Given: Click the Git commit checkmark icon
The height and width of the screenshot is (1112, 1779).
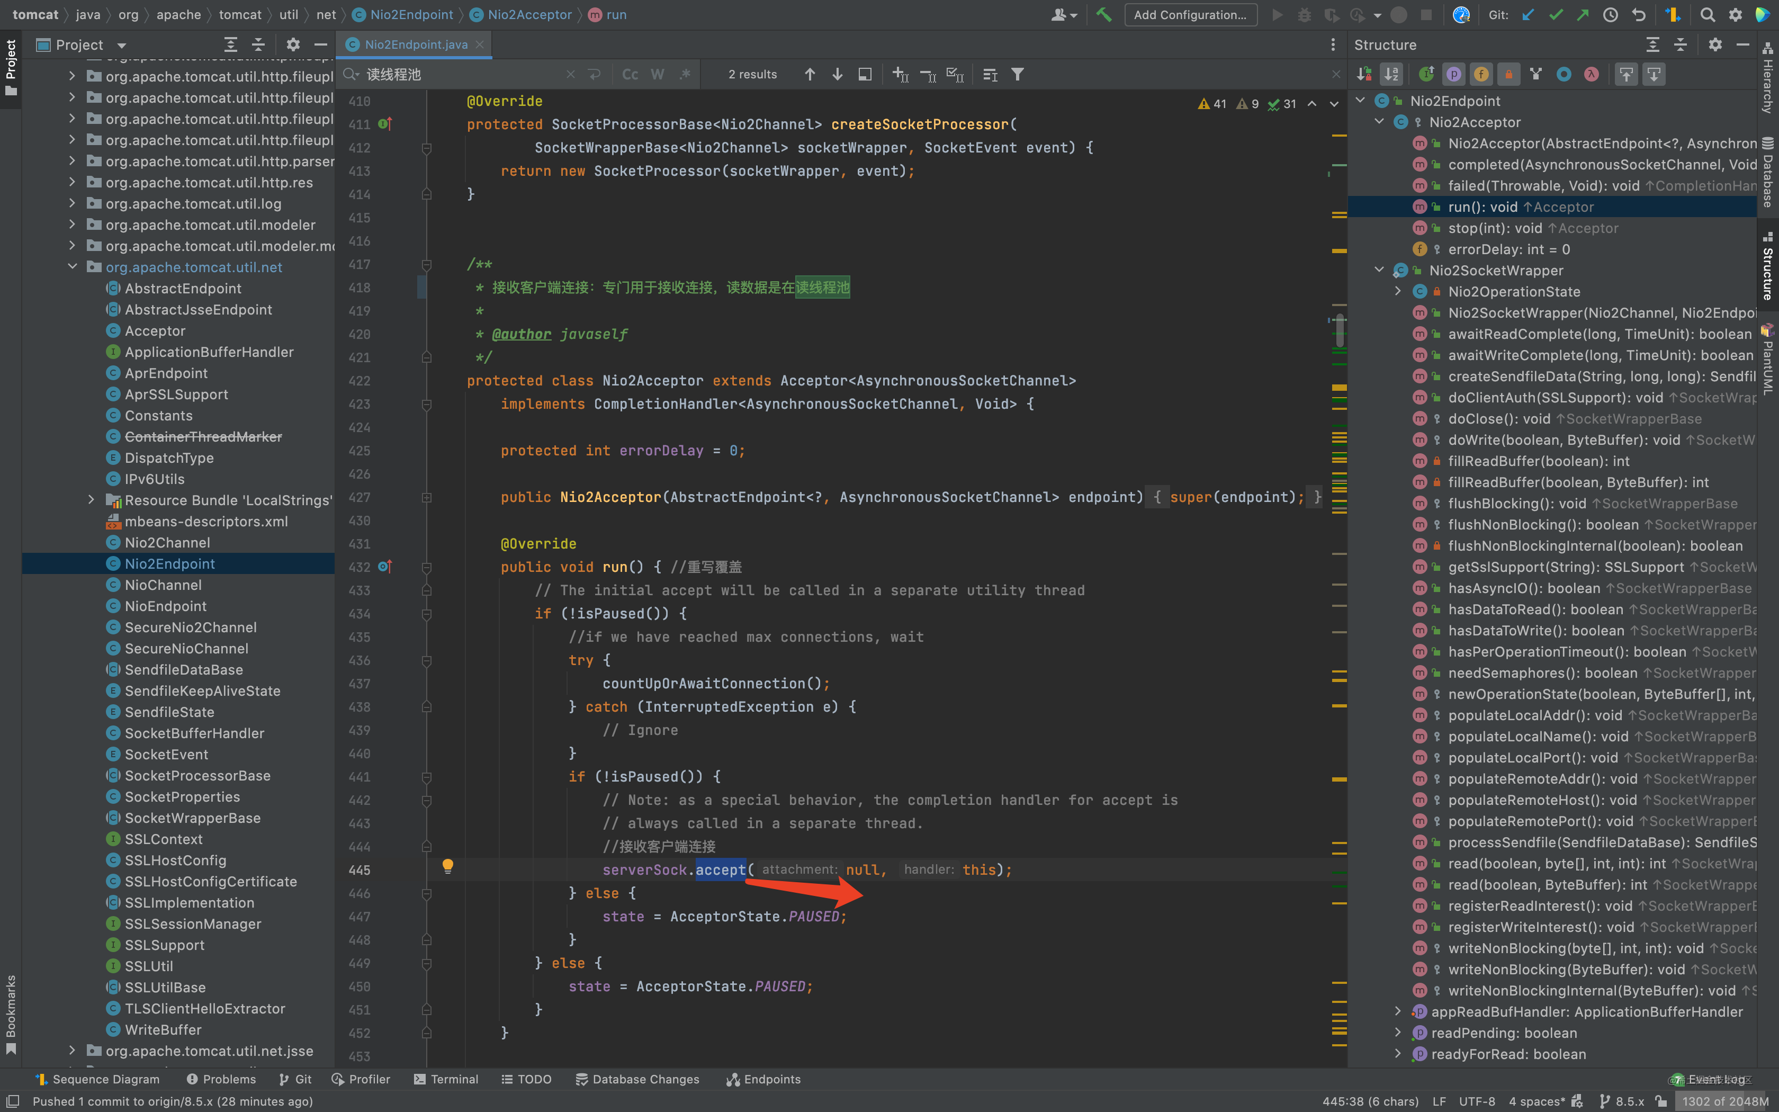Looking at the screenshot, I should (1556, 15).
